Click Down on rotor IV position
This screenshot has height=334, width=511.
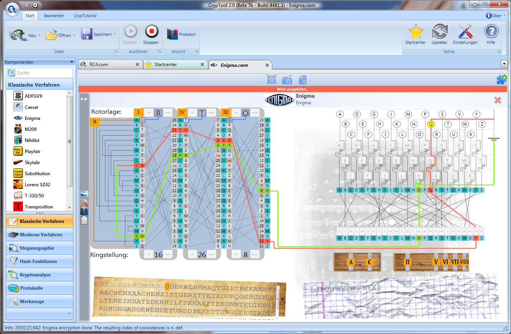pos(212,113)
